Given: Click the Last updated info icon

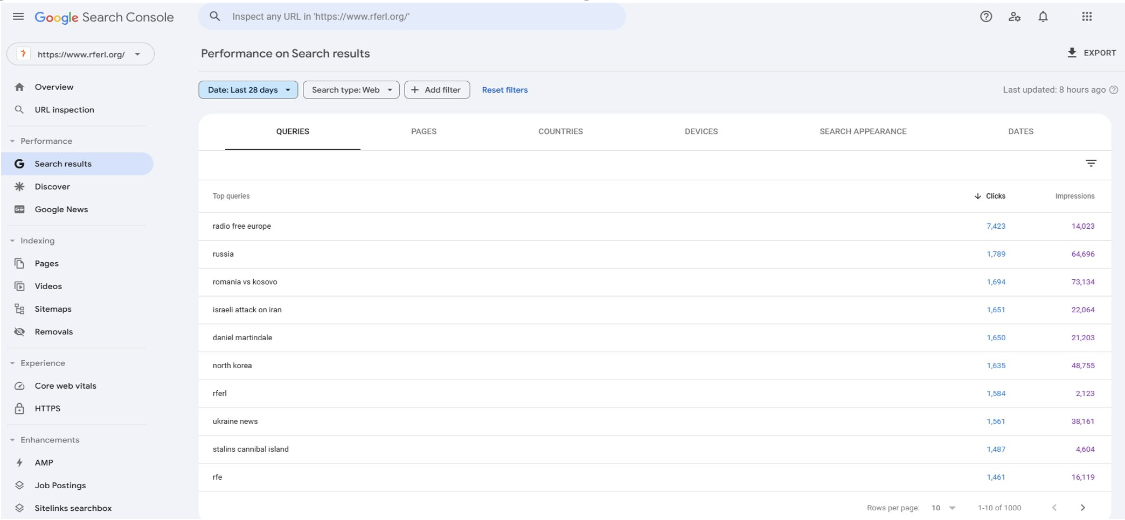Looking at the screenshot, I should 1113,90.
